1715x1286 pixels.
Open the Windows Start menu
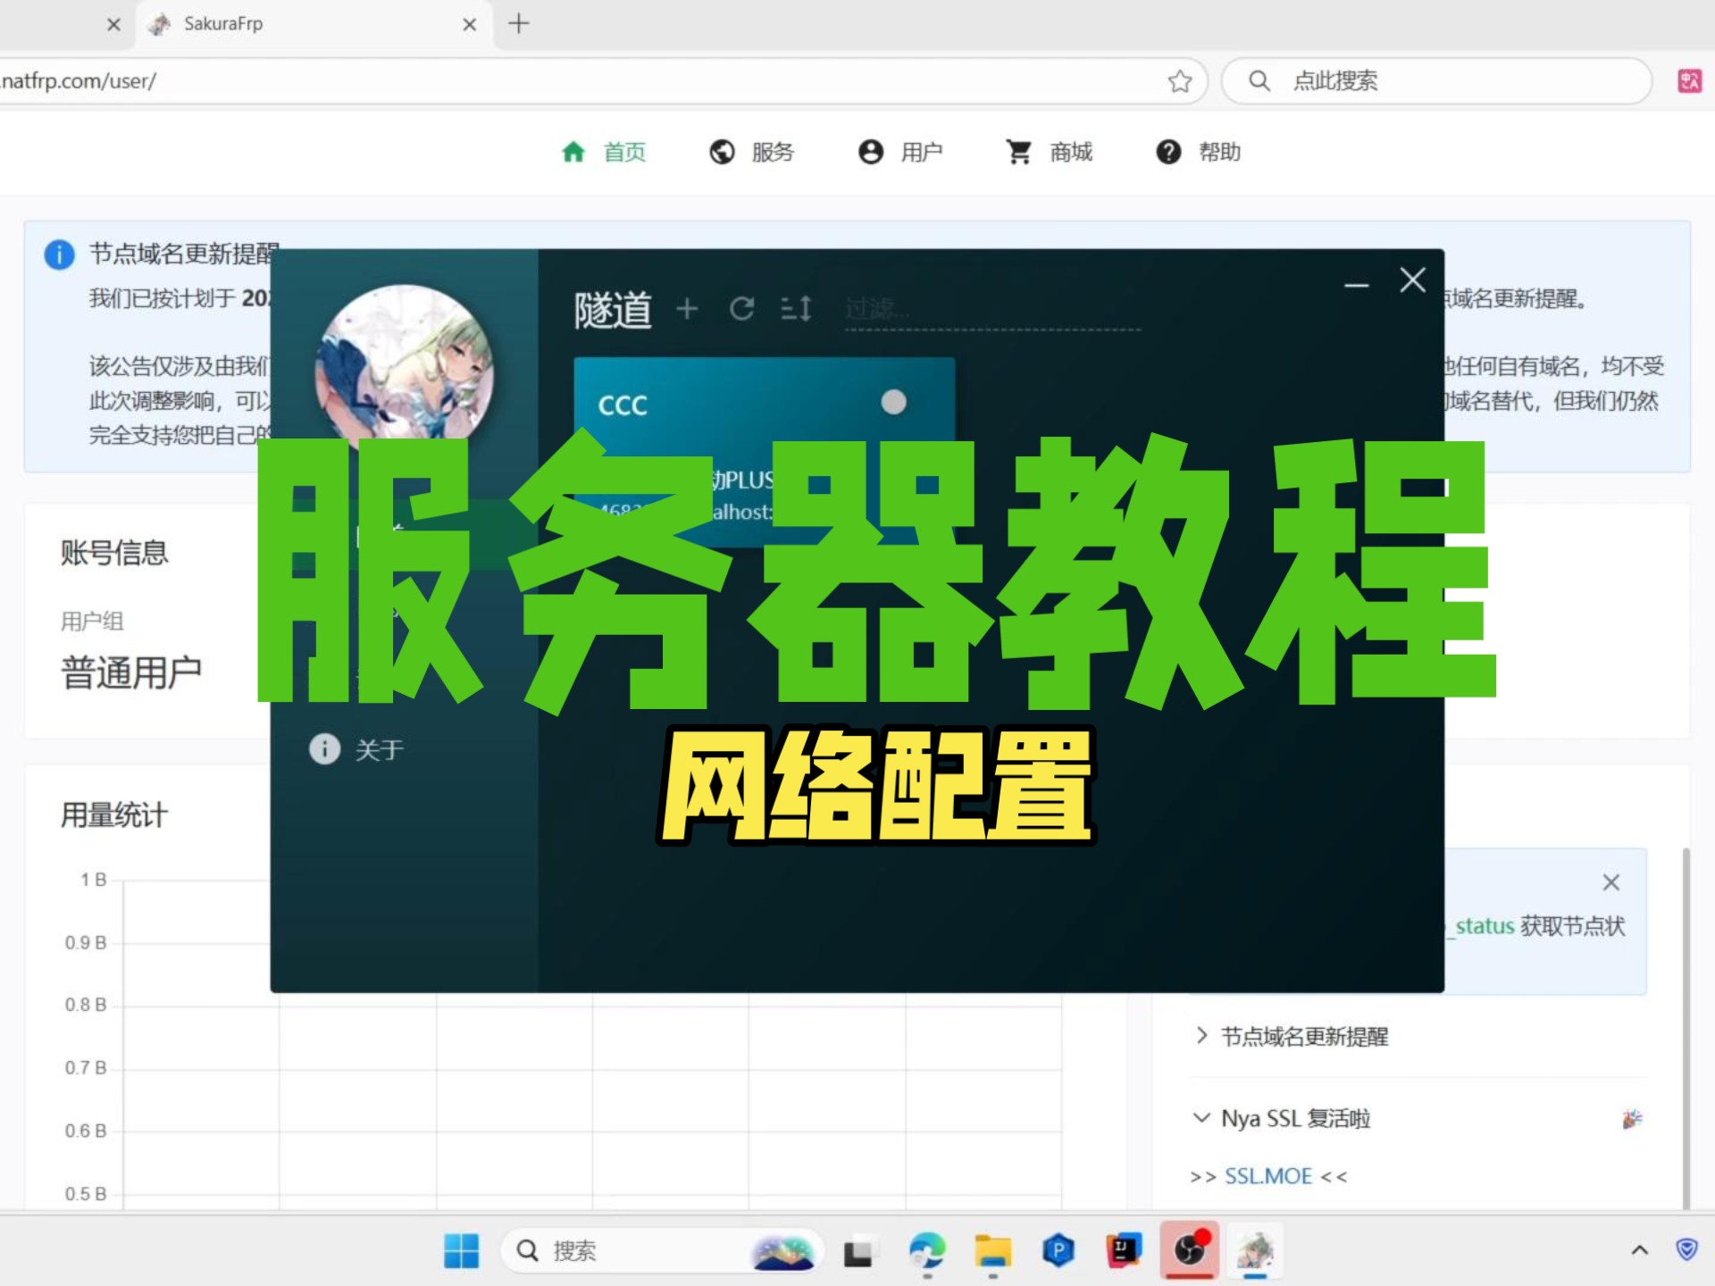(x=461, y=1250)
